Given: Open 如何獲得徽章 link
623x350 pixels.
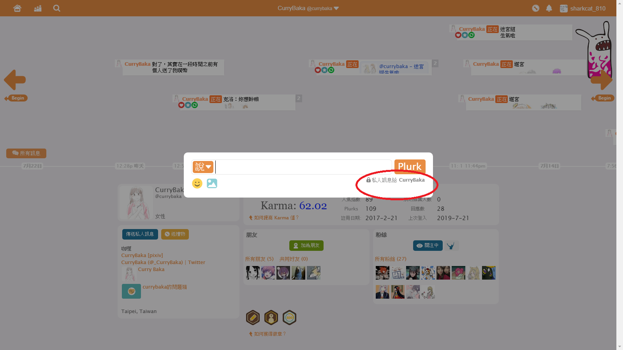Looking at the screenshot, I should (268, 334).
